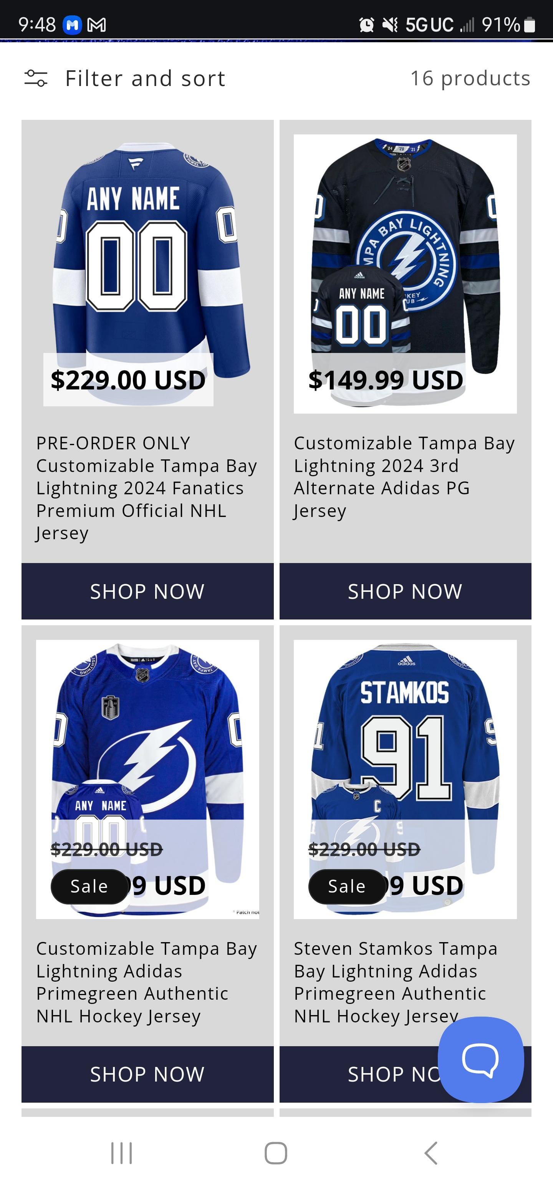The image size is (553, 1186).
Task: Tap the alarm clock status icon
Action: [x=366, y=25]
